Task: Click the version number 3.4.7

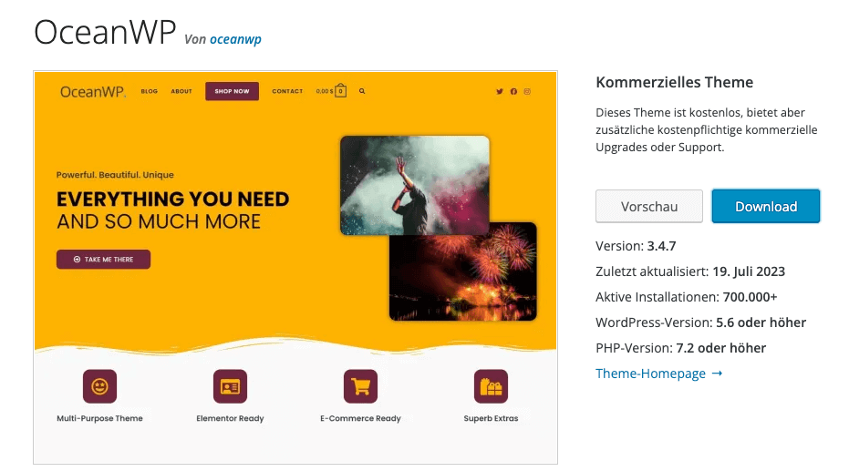Action: (x=662, y=246)
